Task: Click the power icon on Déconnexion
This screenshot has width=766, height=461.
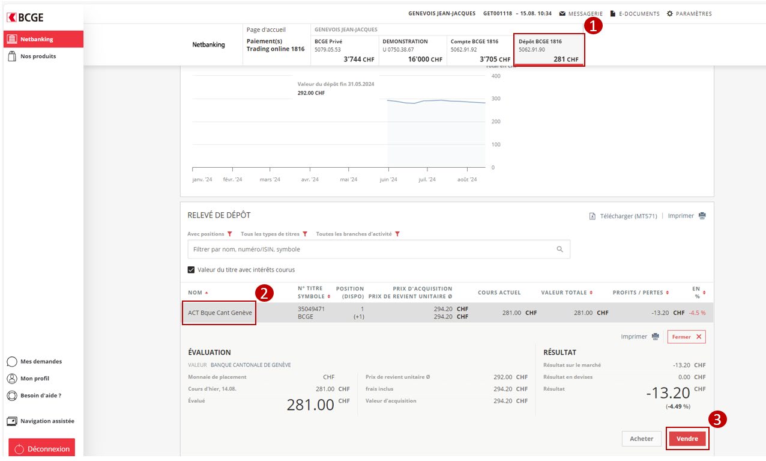Action: [19, 449]
